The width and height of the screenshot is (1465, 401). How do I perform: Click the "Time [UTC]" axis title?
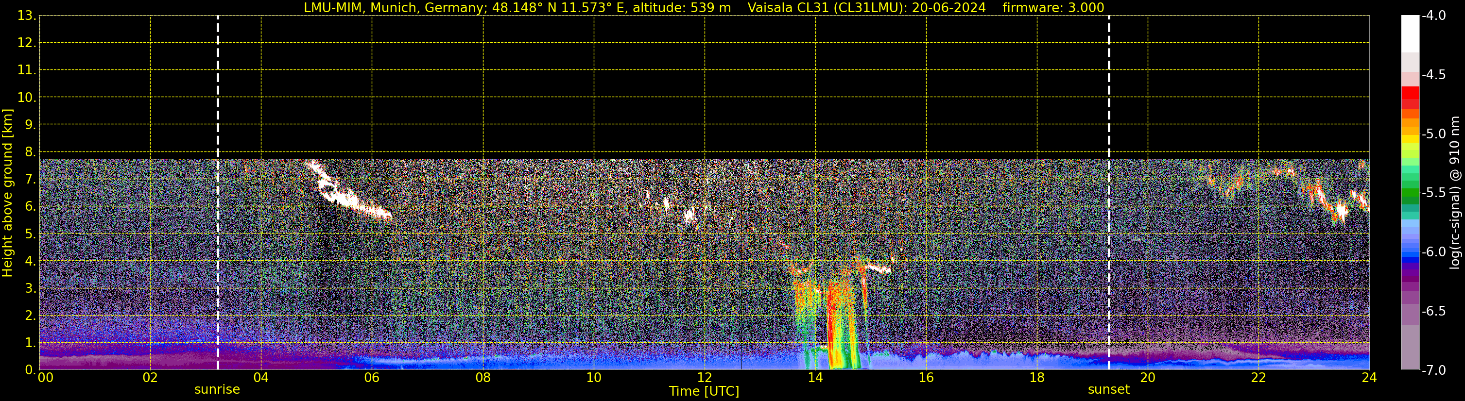coord(704,391)
